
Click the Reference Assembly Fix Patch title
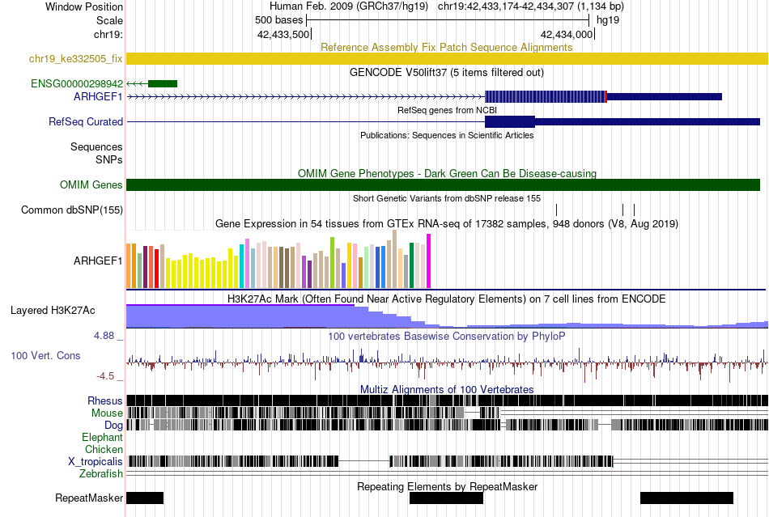pos(447,47)
